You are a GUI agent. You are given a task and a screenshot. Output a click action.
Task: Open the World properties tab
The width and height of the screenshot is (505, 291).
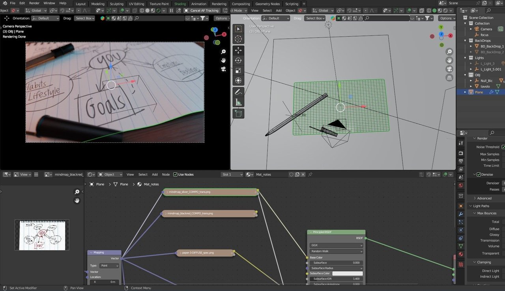coord(461,185)
